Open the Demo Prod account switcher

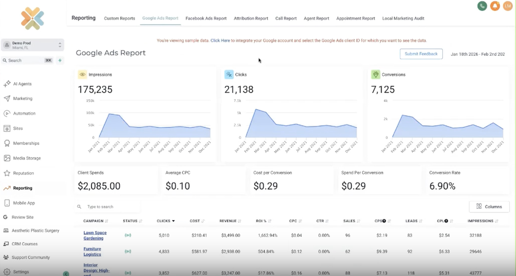(x=32, y=45)
